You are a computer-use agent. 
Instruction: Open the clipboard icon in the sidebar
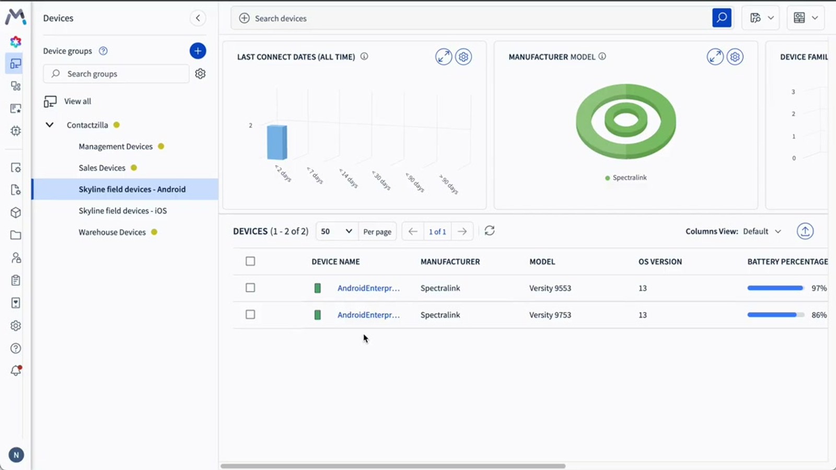tap(16, 280)
